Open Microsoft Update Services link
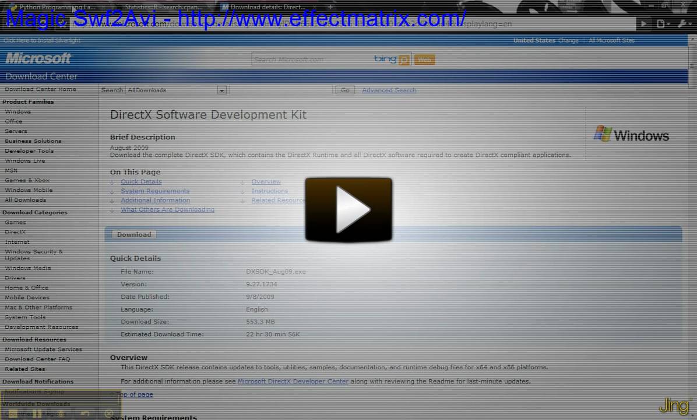The height and width of the screenshot is (420, 697). 44,349
